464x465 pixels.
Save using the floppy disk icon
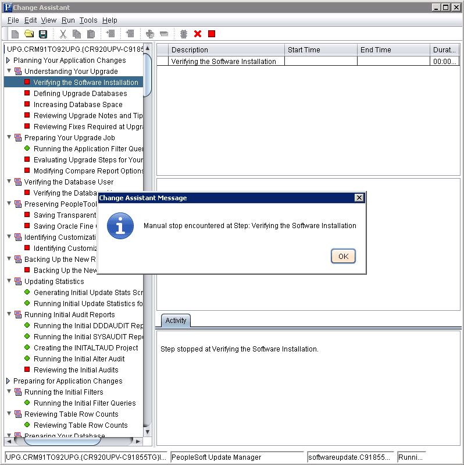pyautogui.click(x=43, y=34)
